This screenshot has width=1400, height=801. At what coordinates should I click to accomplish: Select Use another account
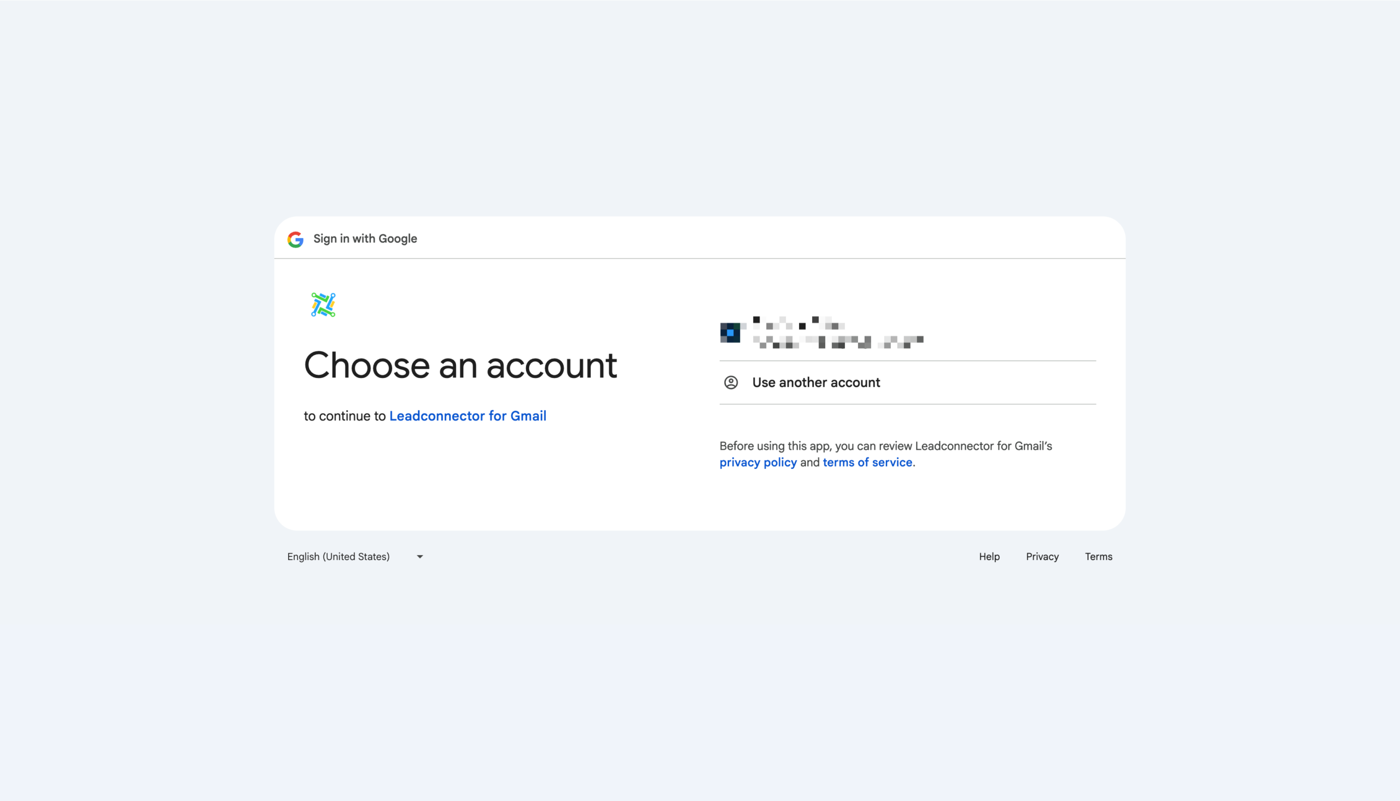pyautogui.click(x=815, y=382)
